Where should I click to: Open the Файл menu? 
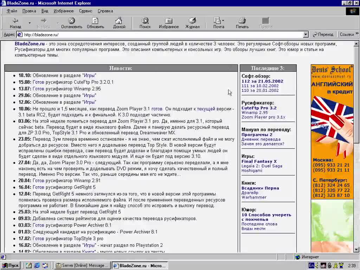click(x=12, y=11)
